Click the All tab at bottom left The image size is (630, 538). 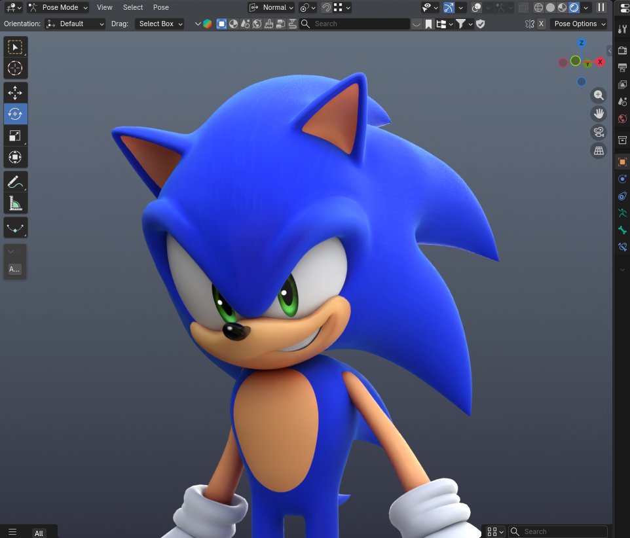pyautogui.click(x=39, y=533)
